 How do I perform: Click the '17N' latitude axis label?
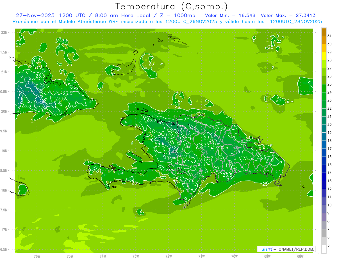[x=4, y=230]
